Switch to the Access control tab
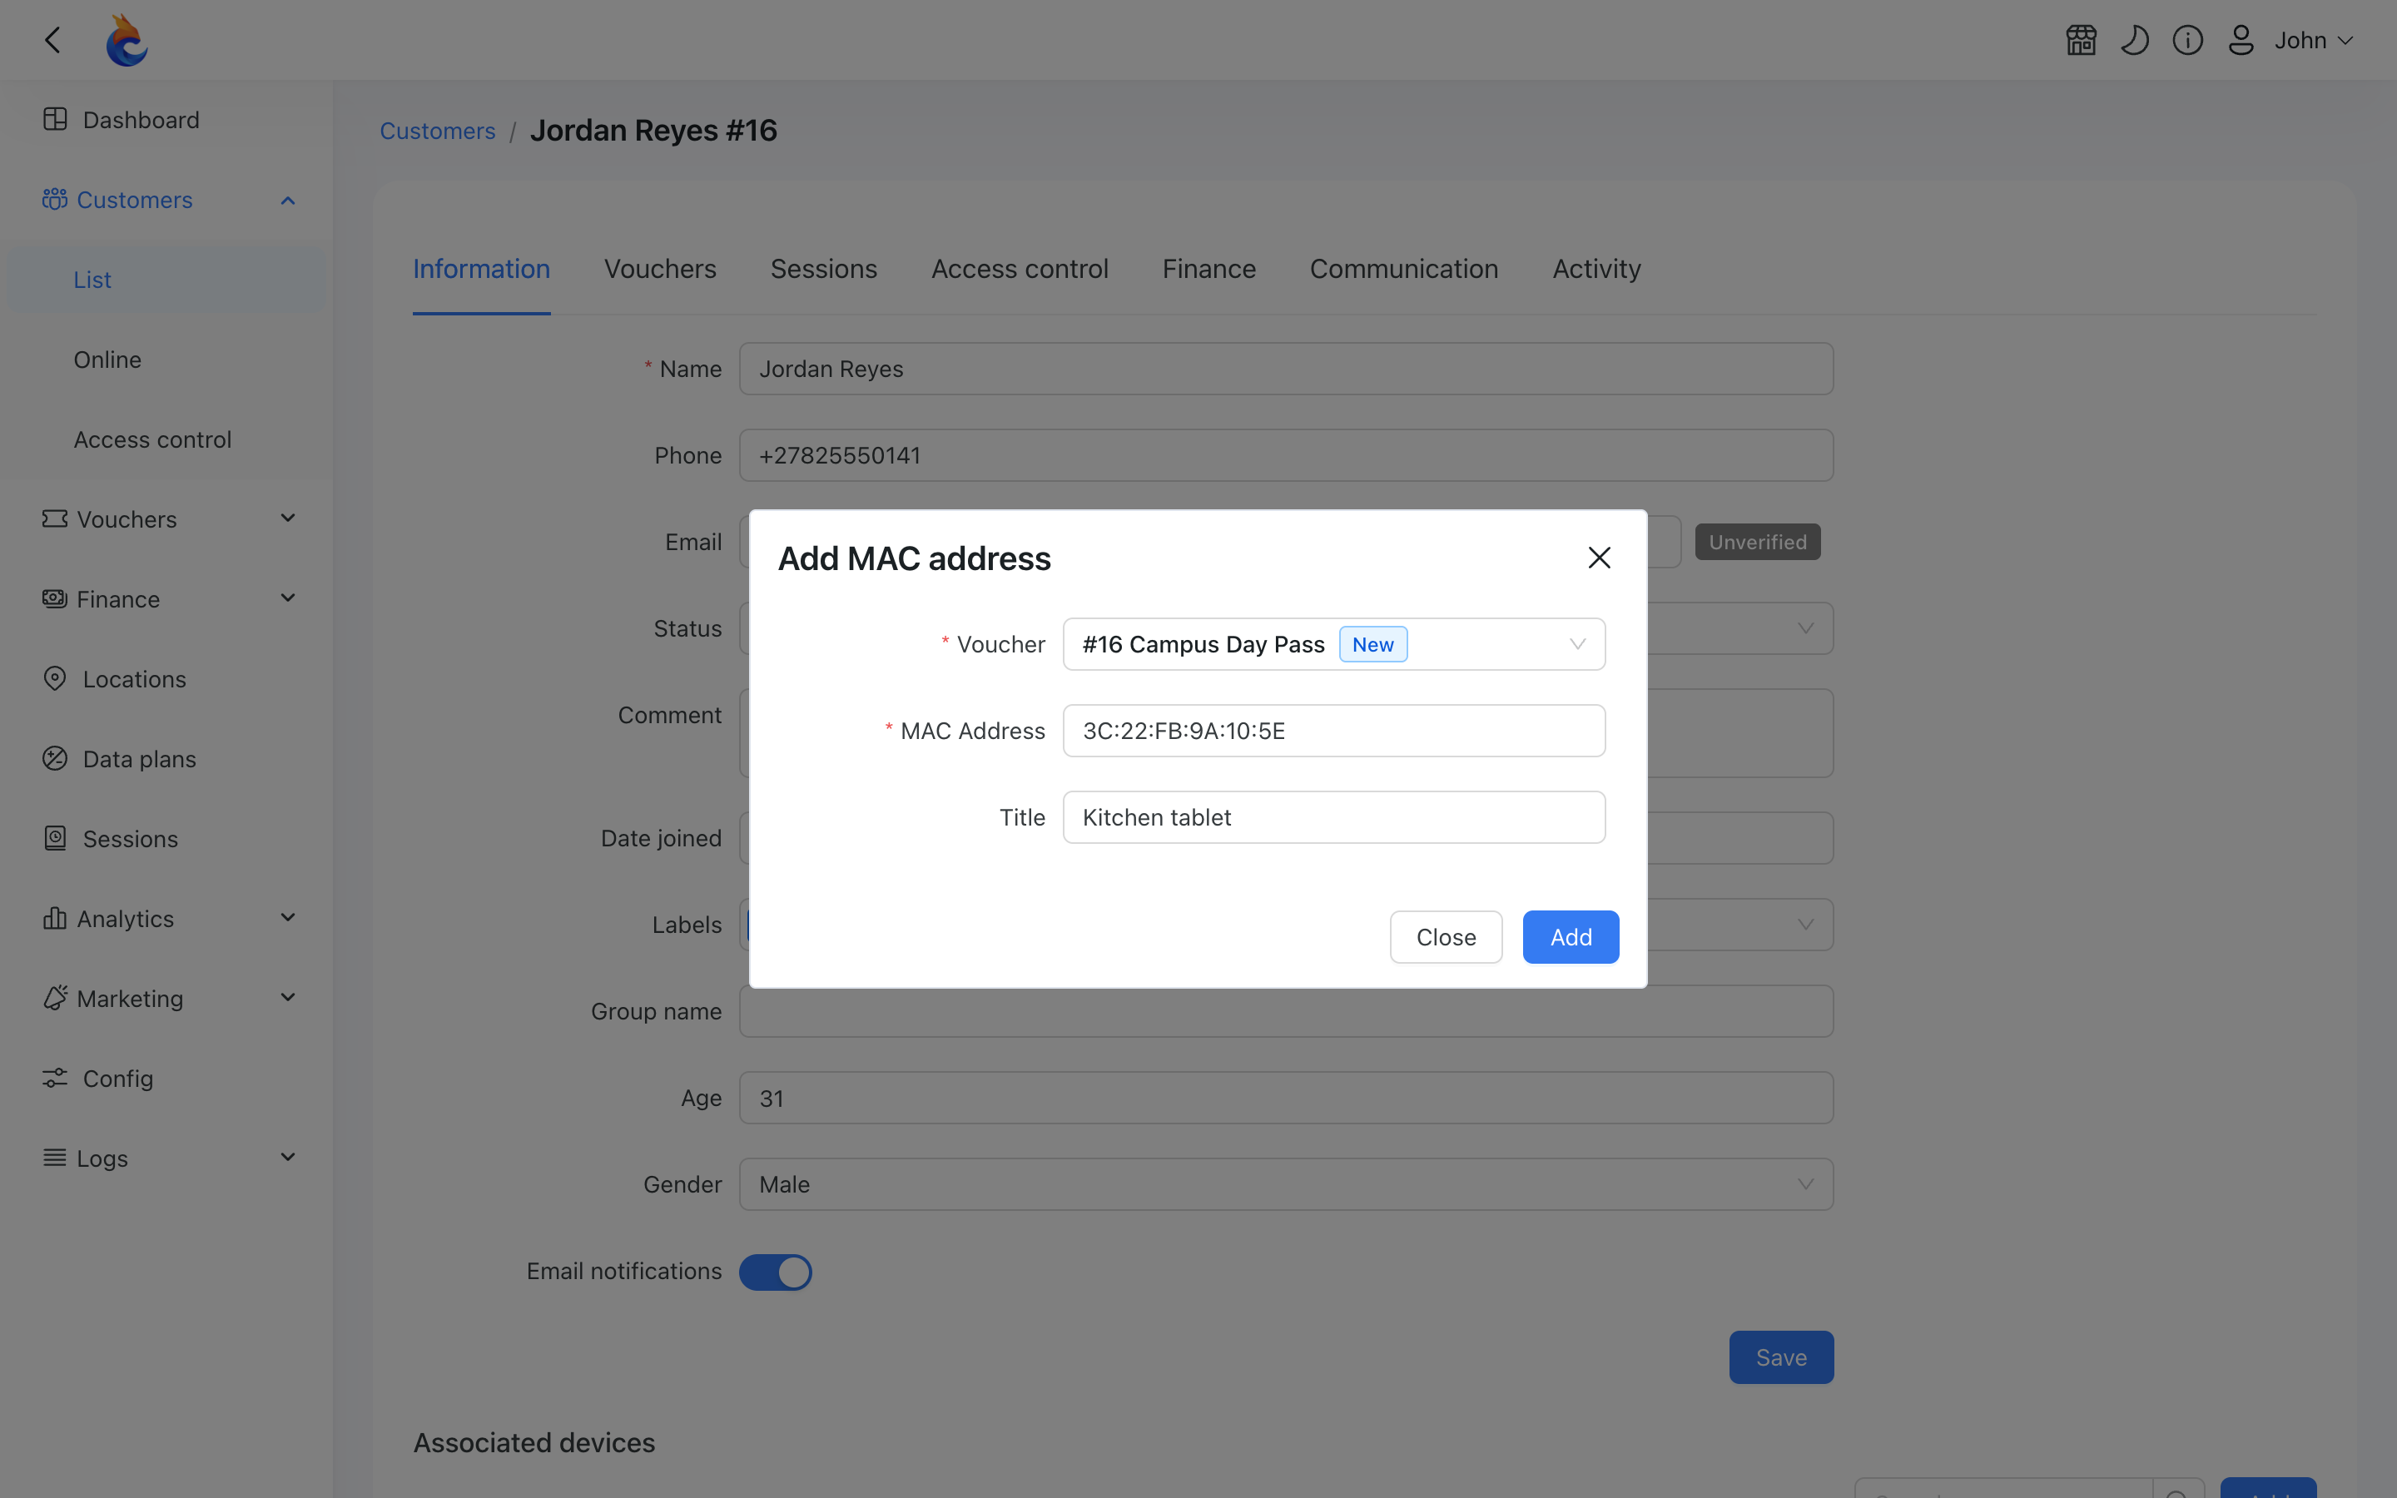The height and width of the screenshot is (1498, 2397). pos(1020,269)
